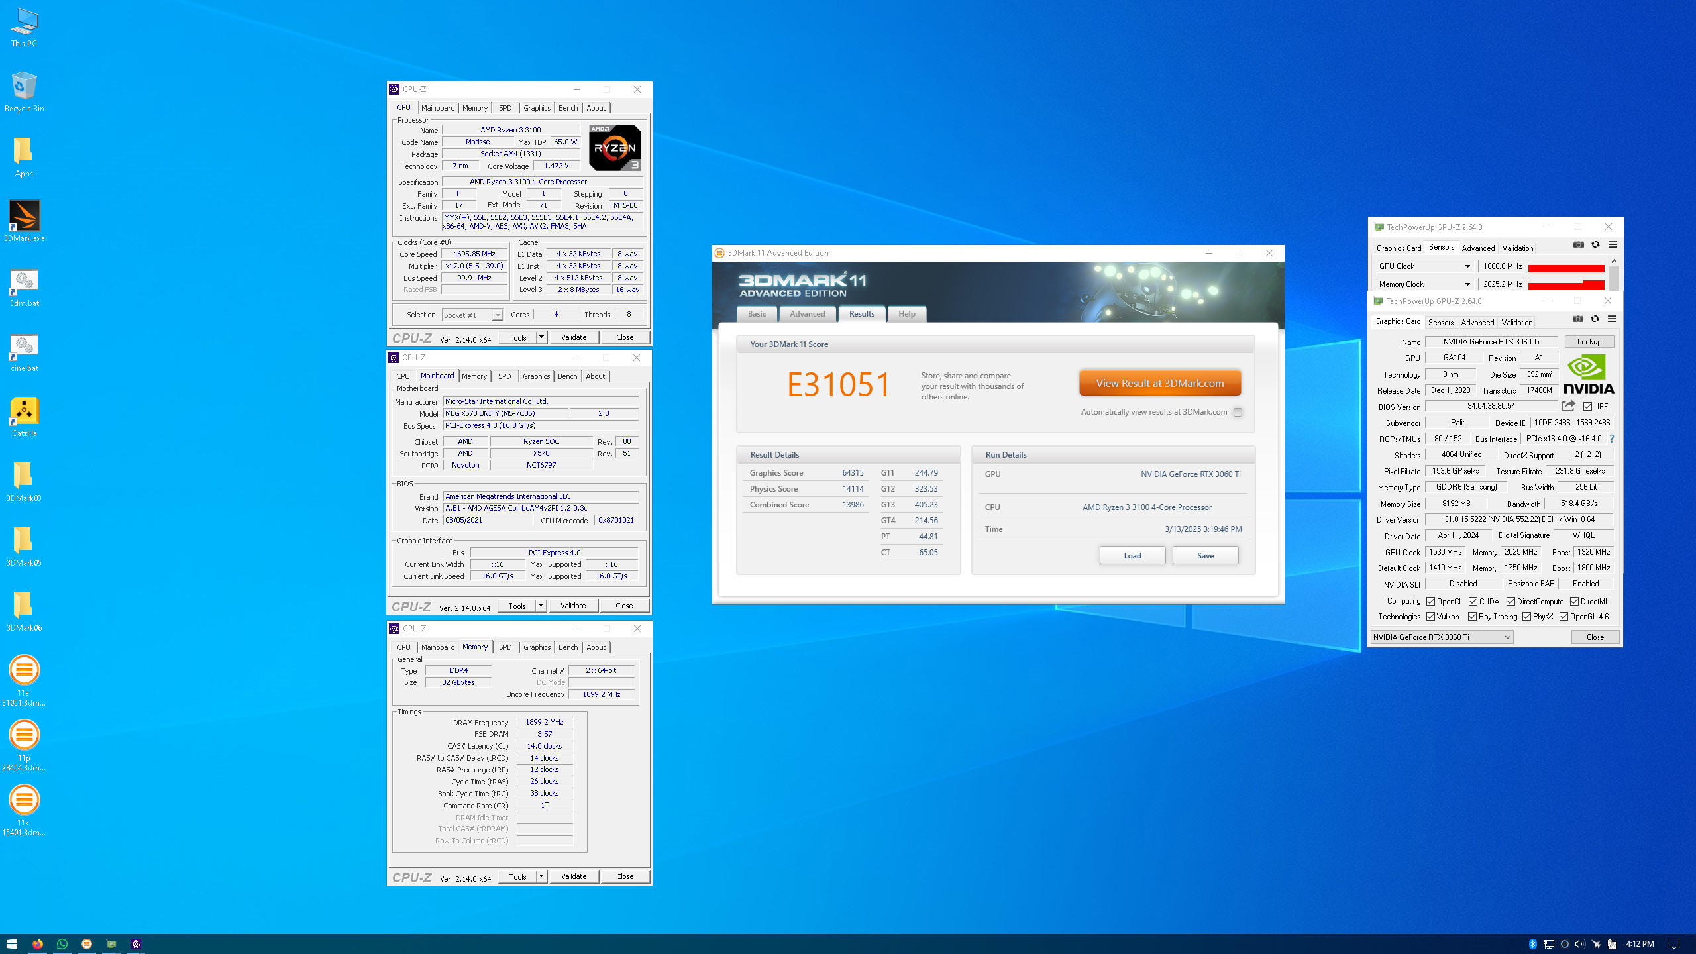This screenshot has width=1696, height=954.
Task: Click the 4:12 PM taskbar clock
Action: 1640,944
